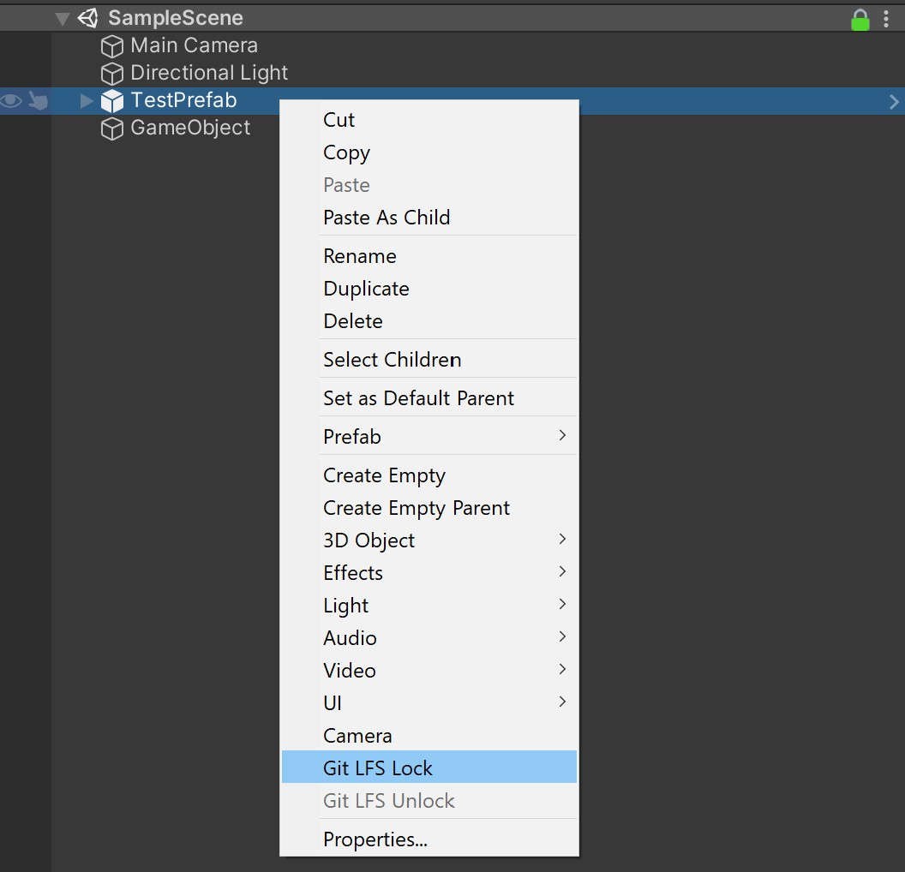Click Properties... at the menu bottom
This screenshot has width=905, height=872.
tap(375, 839)
